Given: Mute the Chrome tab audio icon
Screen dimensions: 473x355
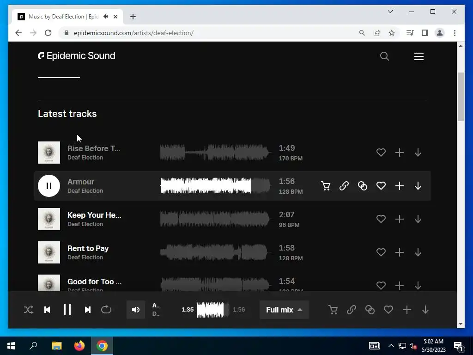Looking at the screenshot, I should (105, 17).
